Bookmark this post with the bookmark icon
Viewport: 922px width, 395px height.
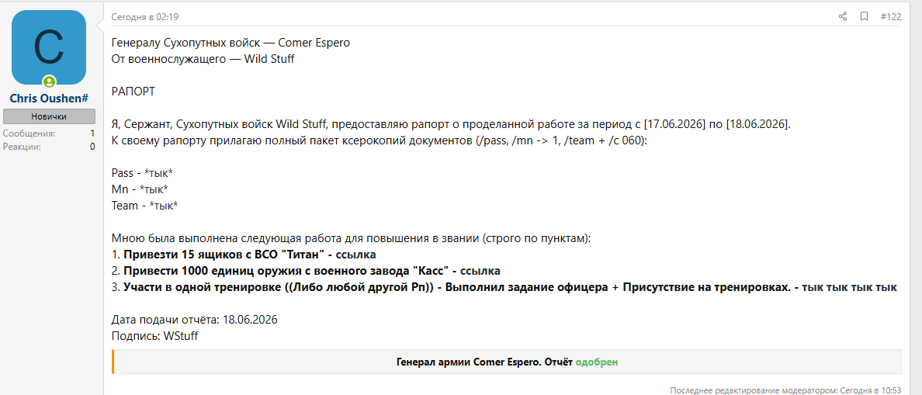pos(864,16)
